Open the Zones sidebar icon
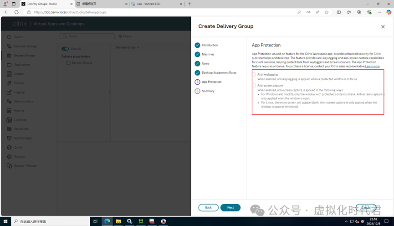The image size is (394, 226). click(9, 147)
